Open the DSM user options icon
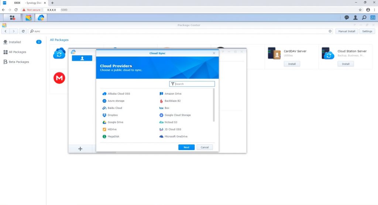Viewport: 378px width, 205px height. 355,18
